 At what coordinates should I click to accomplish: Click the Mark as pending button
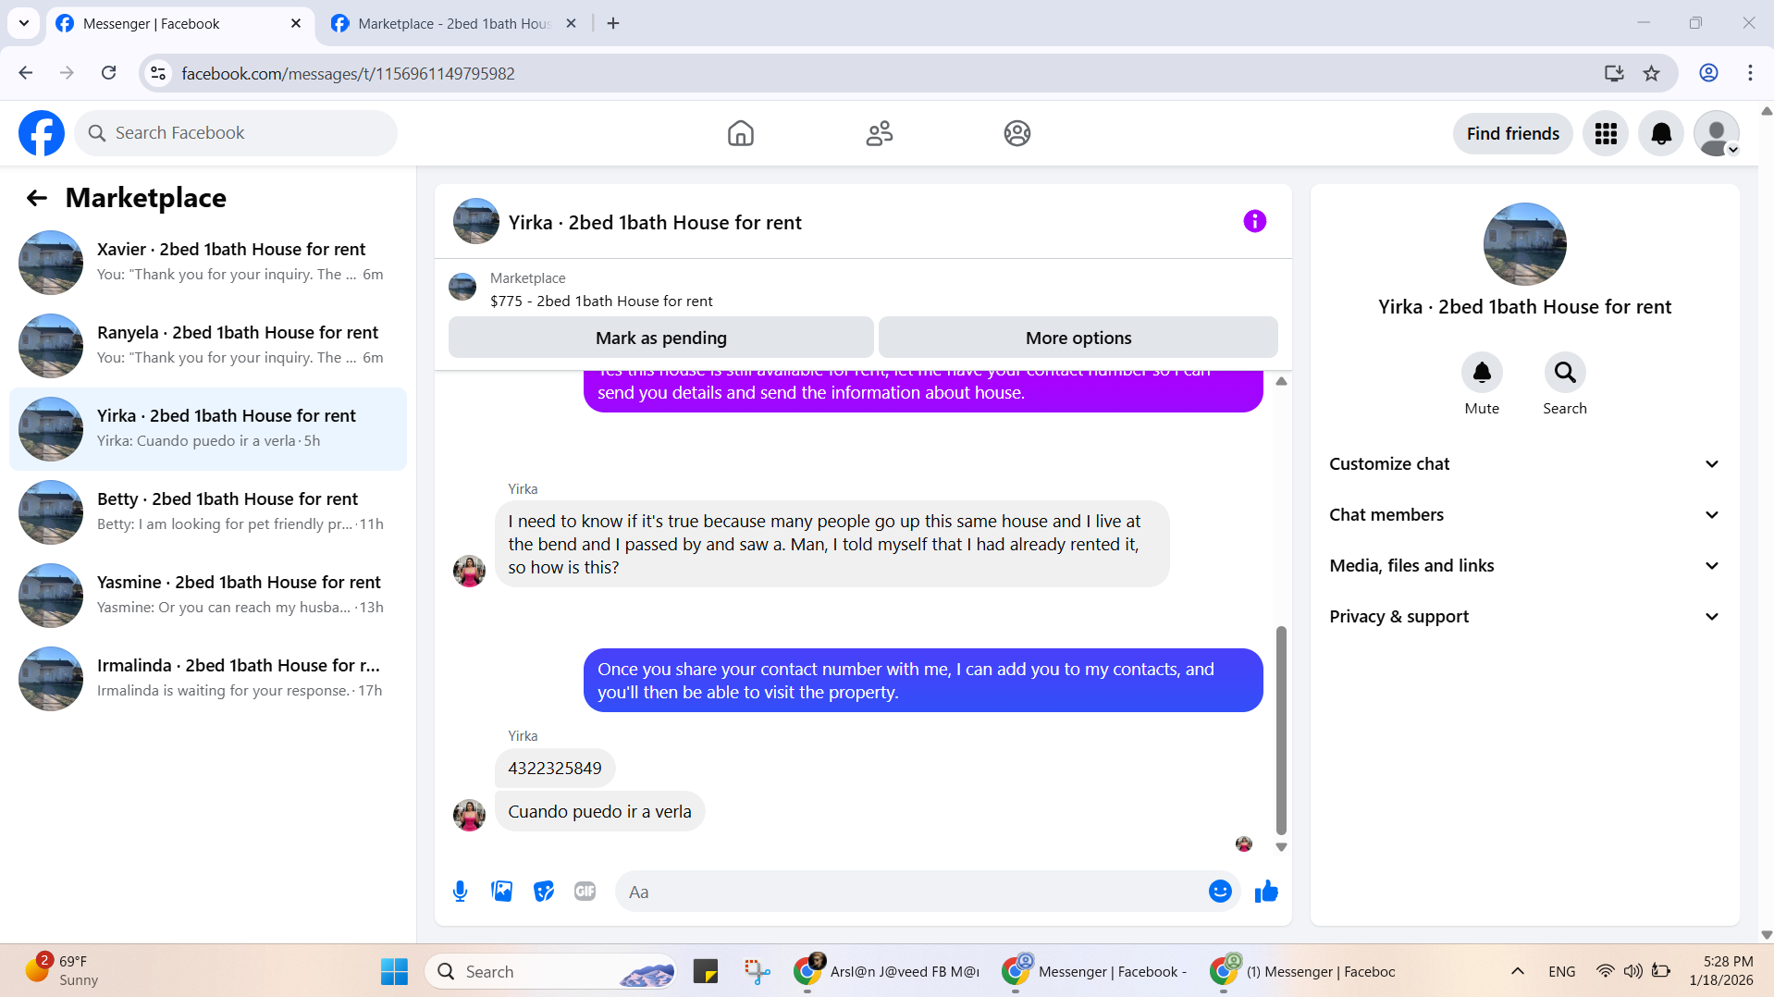660,338
